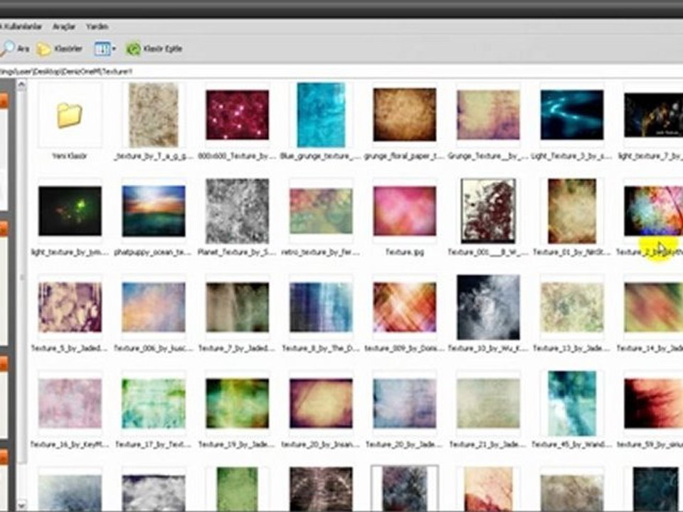
Task: Select the Texture_16_by_KeyM pink thumbnail
Action: pos(70,404)
